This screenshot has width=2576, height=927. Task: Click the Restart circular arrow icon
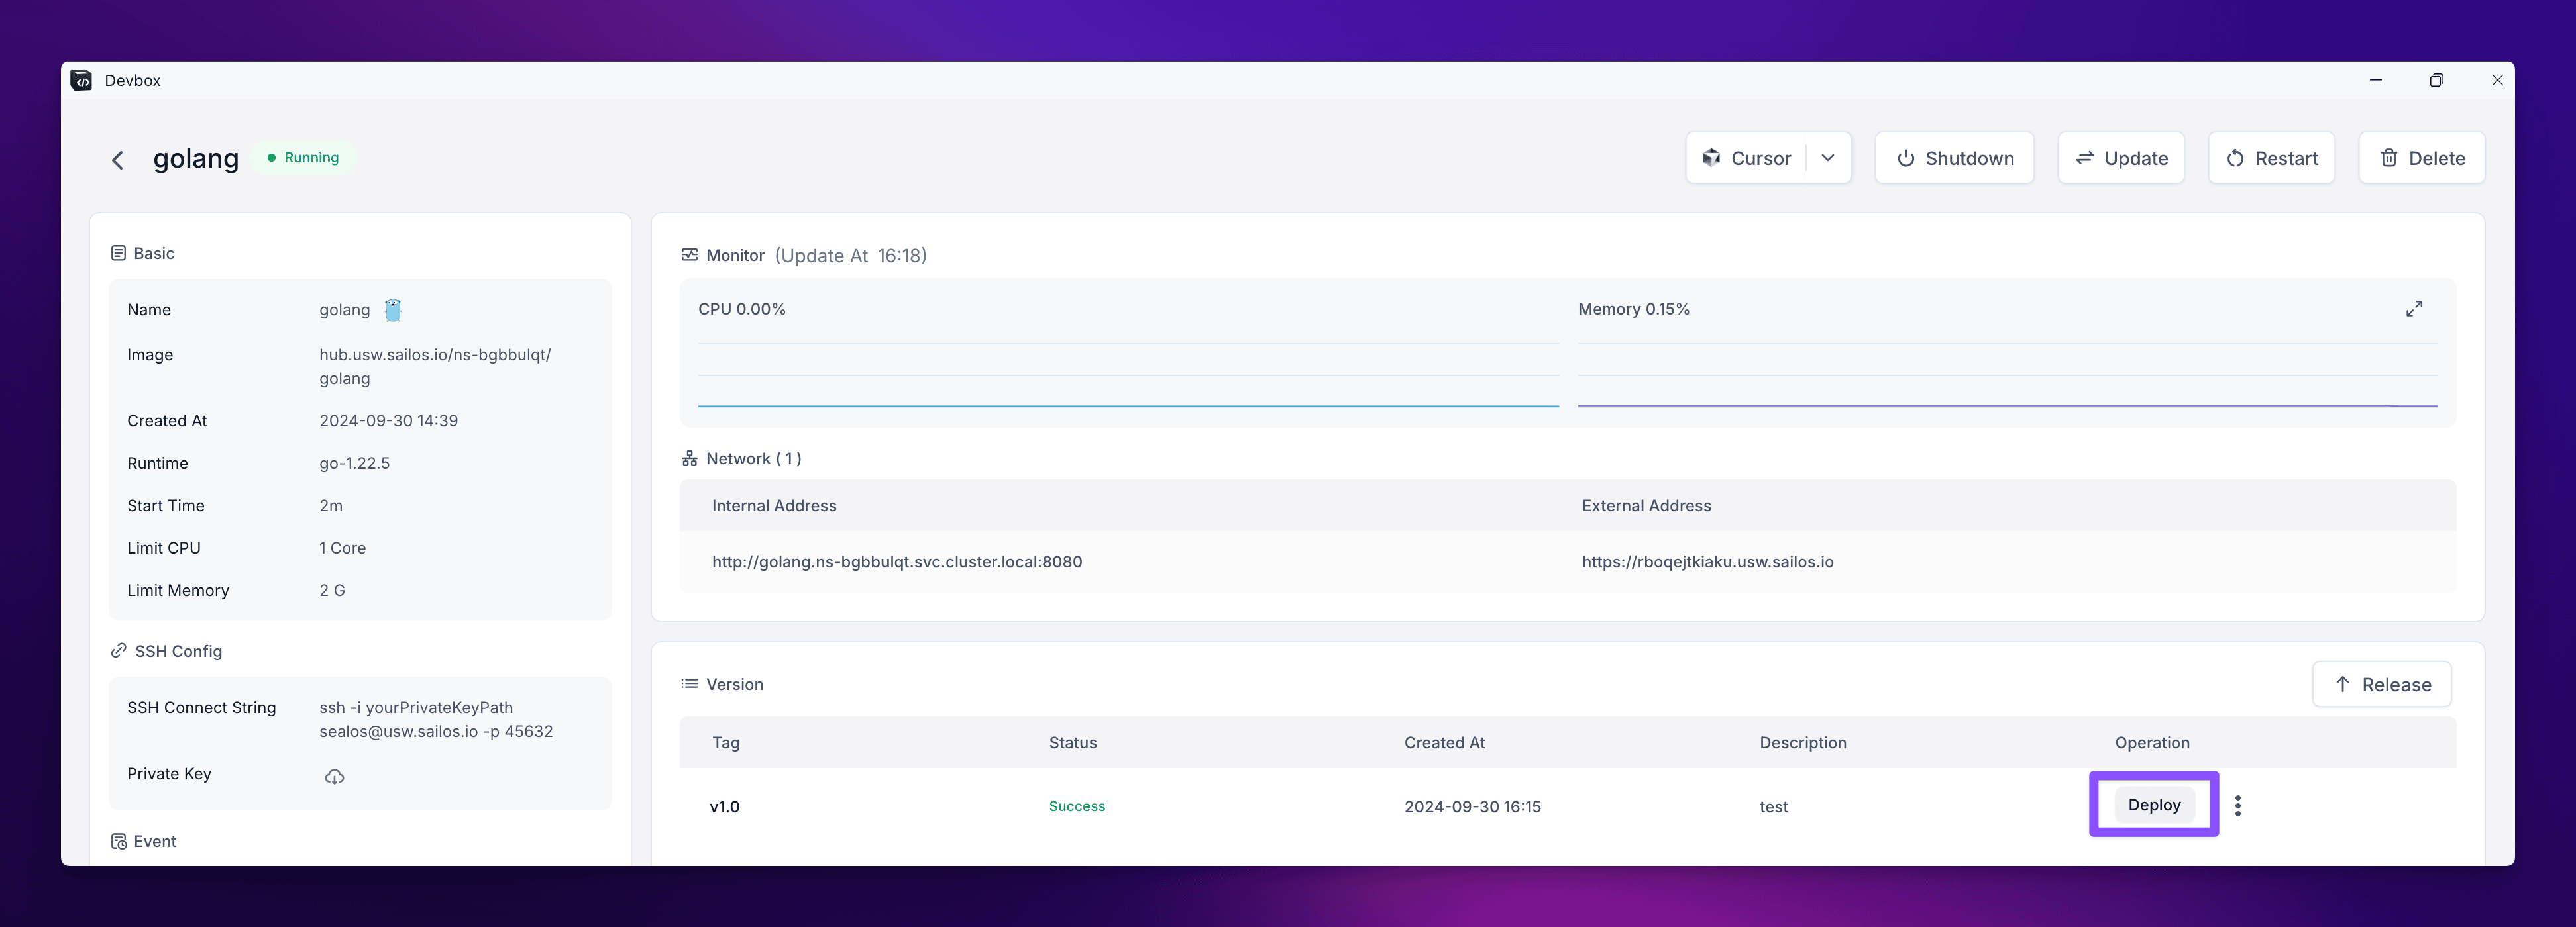click(x=2236, y=158)
